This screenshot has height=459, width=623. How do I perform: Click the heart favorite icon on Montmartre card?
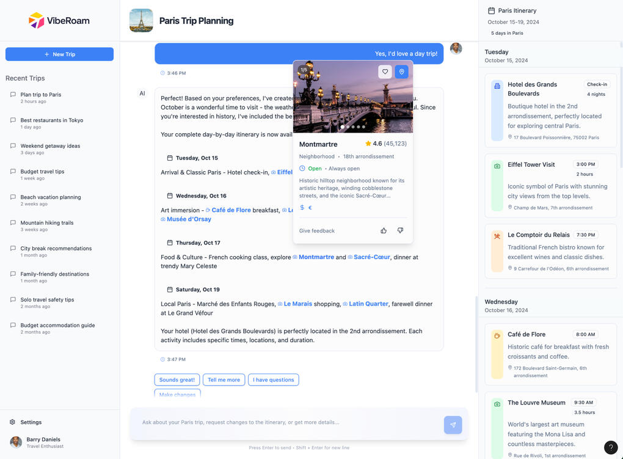point(385,72)
